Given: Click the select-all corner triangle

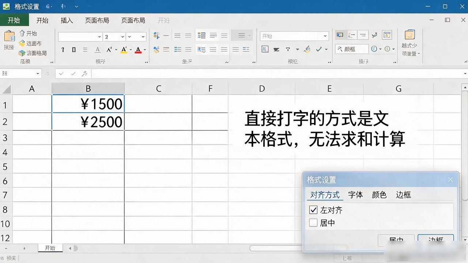Looking at the screenshot, I should coord(6,89).
